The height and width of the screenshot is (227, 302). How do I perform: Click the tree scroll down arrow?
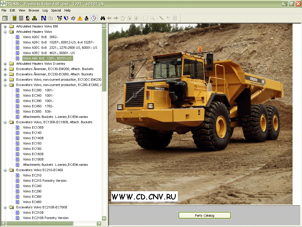[x=104, y=218]
